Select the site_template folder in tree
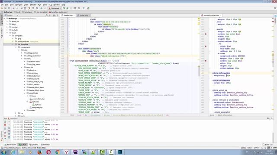Image resolution: width=277 pixels, height=155 pixels. (23, 44)
